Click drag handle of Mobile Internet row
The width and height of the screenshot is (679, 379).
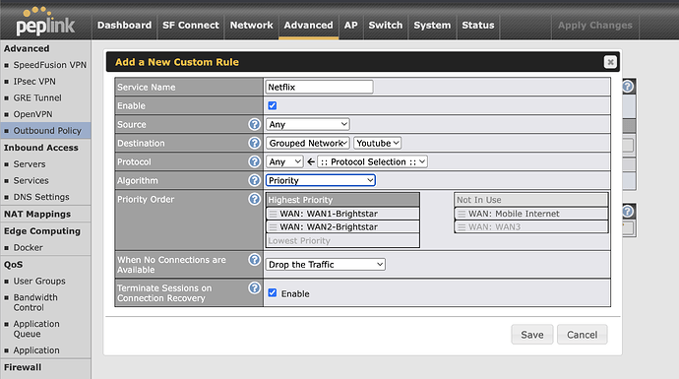coord(462,214)
